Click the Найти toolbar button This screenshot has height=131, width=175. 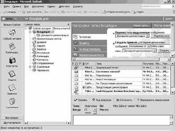point(138,12)
